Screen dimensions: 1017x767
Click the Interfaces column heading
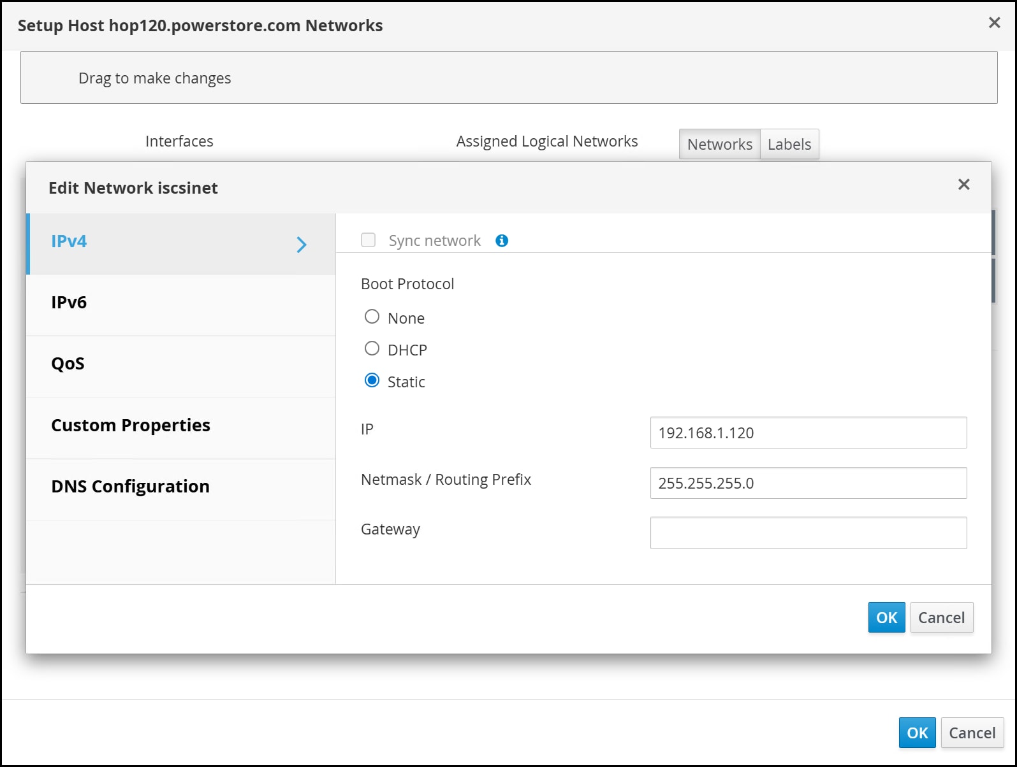coord(179,141)
